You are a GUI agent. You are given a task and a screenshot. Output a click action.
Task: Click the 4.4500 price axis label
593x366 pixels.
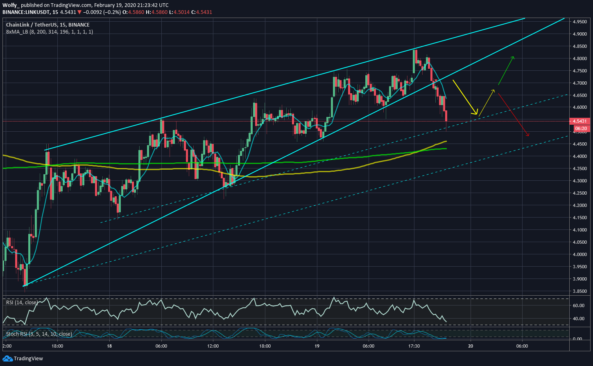(581, 144)
